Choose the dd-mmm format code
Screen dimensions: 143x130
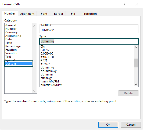[87, 74]
